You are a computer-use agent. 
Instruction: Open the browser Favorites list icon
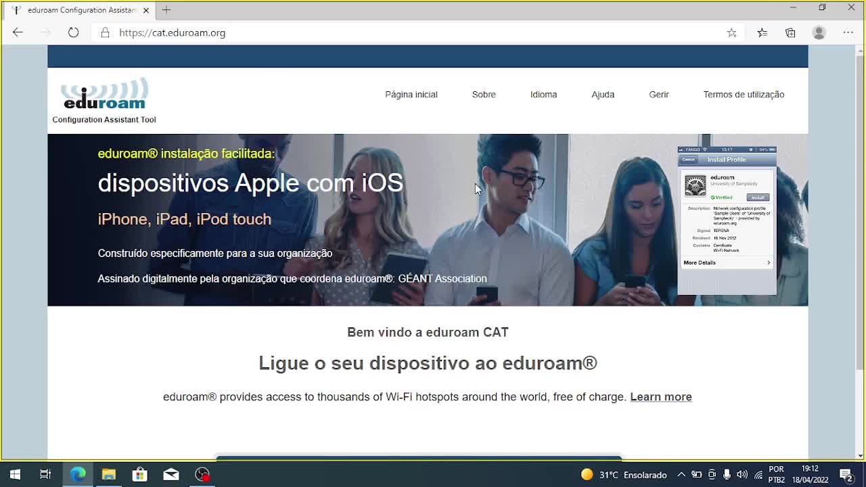pos(762,32)
